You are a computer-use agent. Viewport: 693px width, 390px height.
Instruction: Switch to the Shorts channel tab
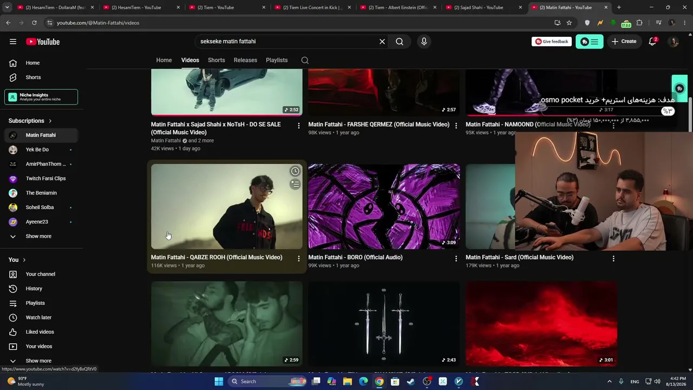pos(217,60)
